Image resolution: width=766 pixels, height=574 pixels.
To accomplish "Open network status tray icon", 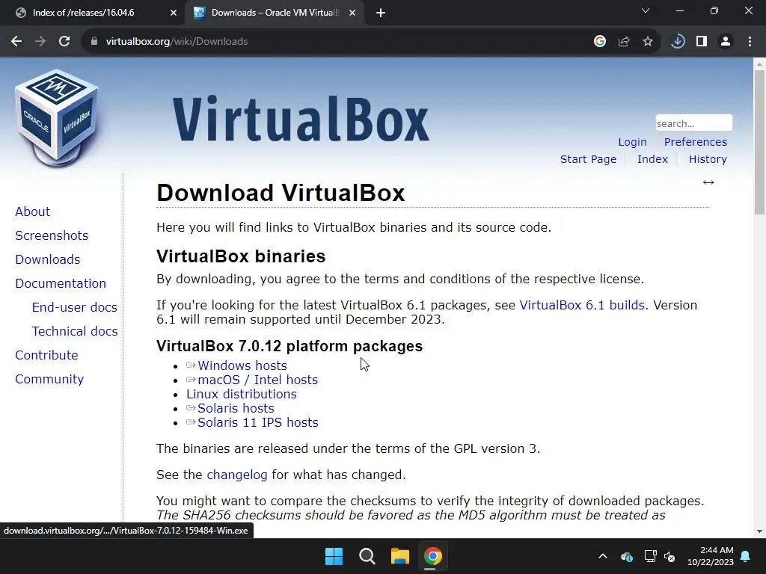I will pos(650,556).
